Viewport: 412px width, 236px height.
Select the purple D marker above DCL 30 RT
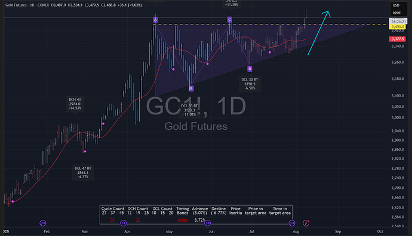click(250, 69)
